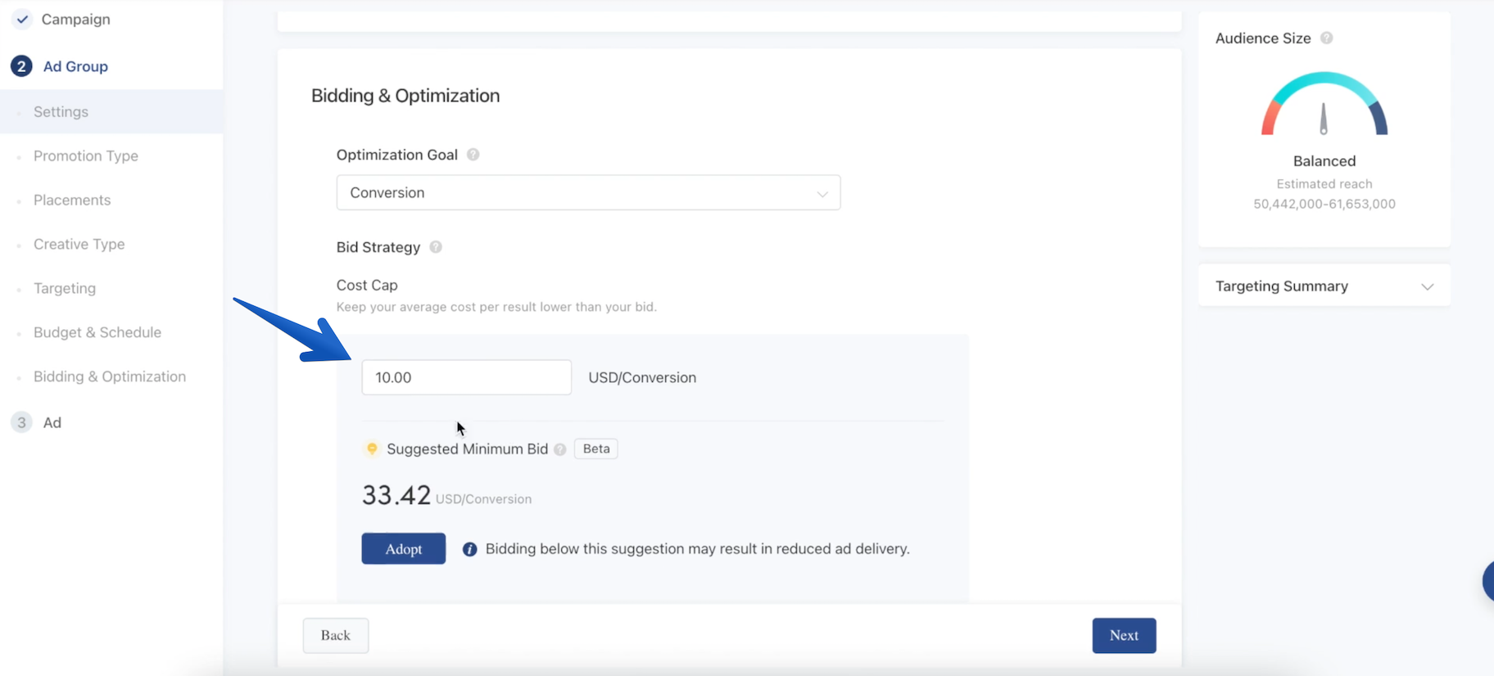
Task: Navigate to Budget & Schedule section
Action: 97,333
